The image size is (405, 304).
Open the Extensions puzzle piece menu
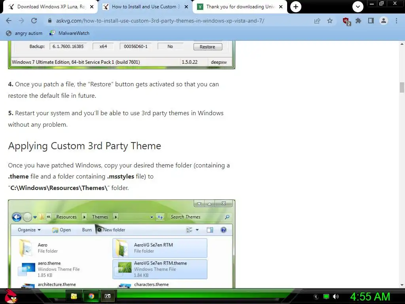pyautogui.click(x=358, y=21)
